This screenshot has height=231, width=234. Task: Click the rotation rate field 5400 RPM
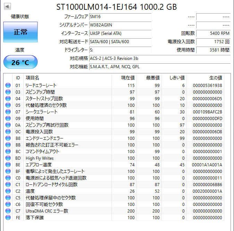click(x=214, y=33)
